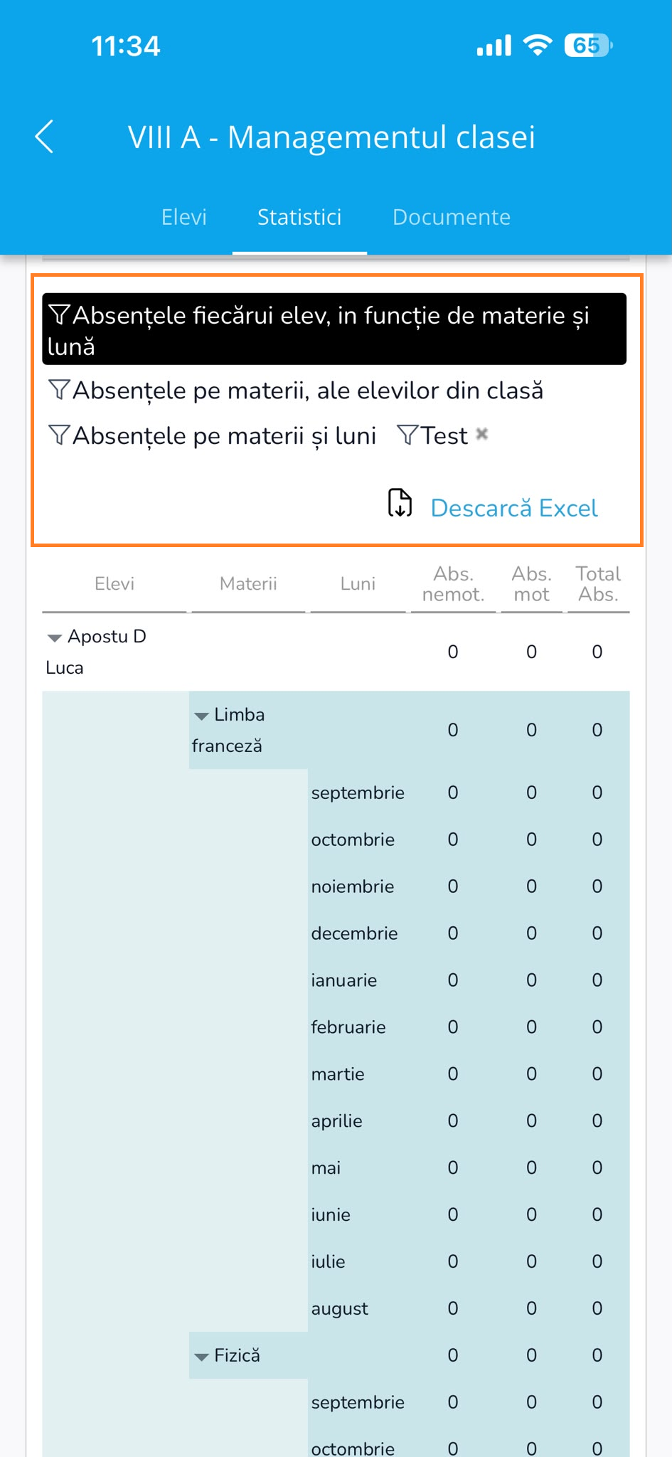This screenshot has height=1457, width=672.
Task: Click the funnel icon beside Test
Action: click(407, 435)
